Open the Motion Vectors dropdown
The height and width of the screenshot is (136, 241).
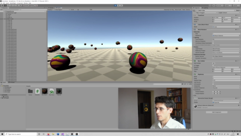coord(226,56)
